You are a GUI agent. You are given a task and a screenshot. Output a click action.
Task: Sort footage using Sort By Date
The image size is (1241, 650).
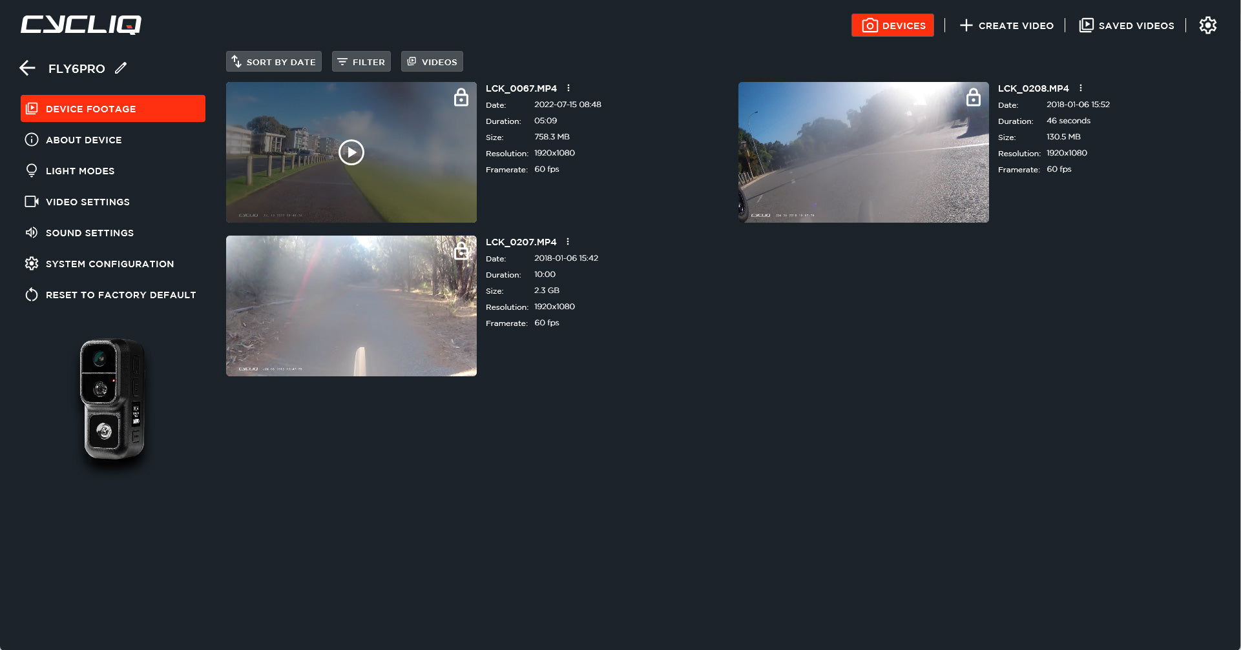[x=274, y=62]
